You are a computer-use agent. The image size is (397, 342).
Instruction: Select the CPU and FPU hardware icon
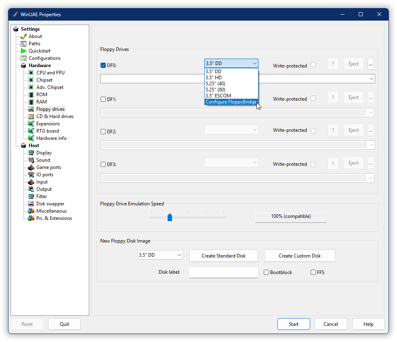pyautogui.click(x=30, y=72)
